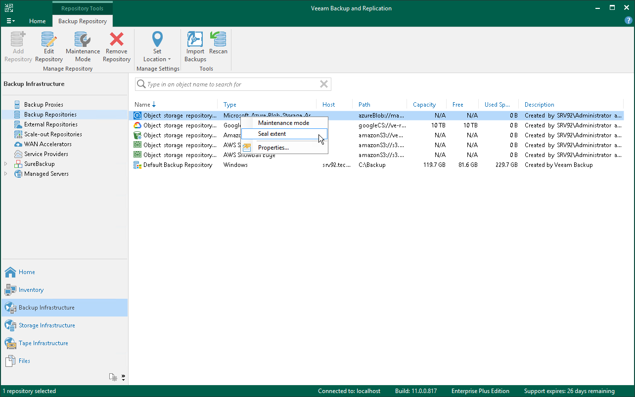This screenshot has width=635, height=397.
Task: Click the Service Providers tree icon
Action: (18, 154)
